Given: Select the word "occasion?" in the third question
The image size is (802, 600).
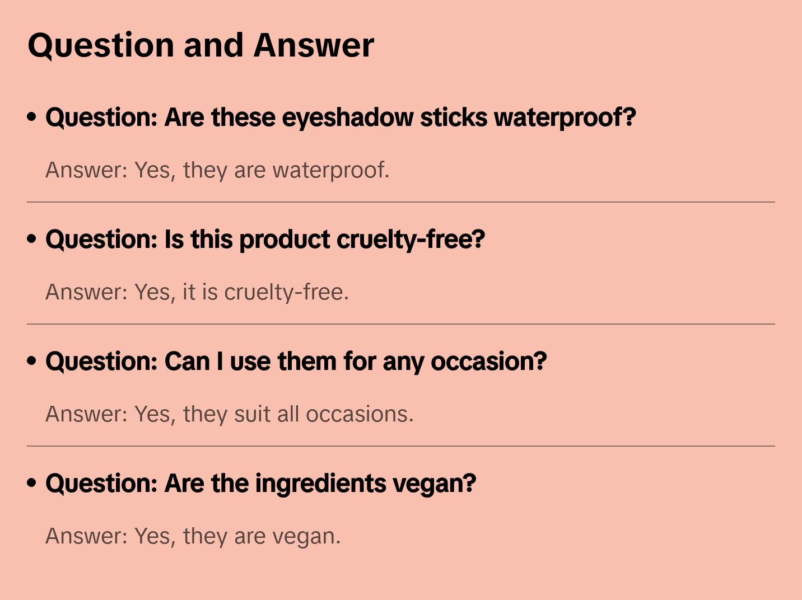Looking at the screenshot, I should point(488,362).
